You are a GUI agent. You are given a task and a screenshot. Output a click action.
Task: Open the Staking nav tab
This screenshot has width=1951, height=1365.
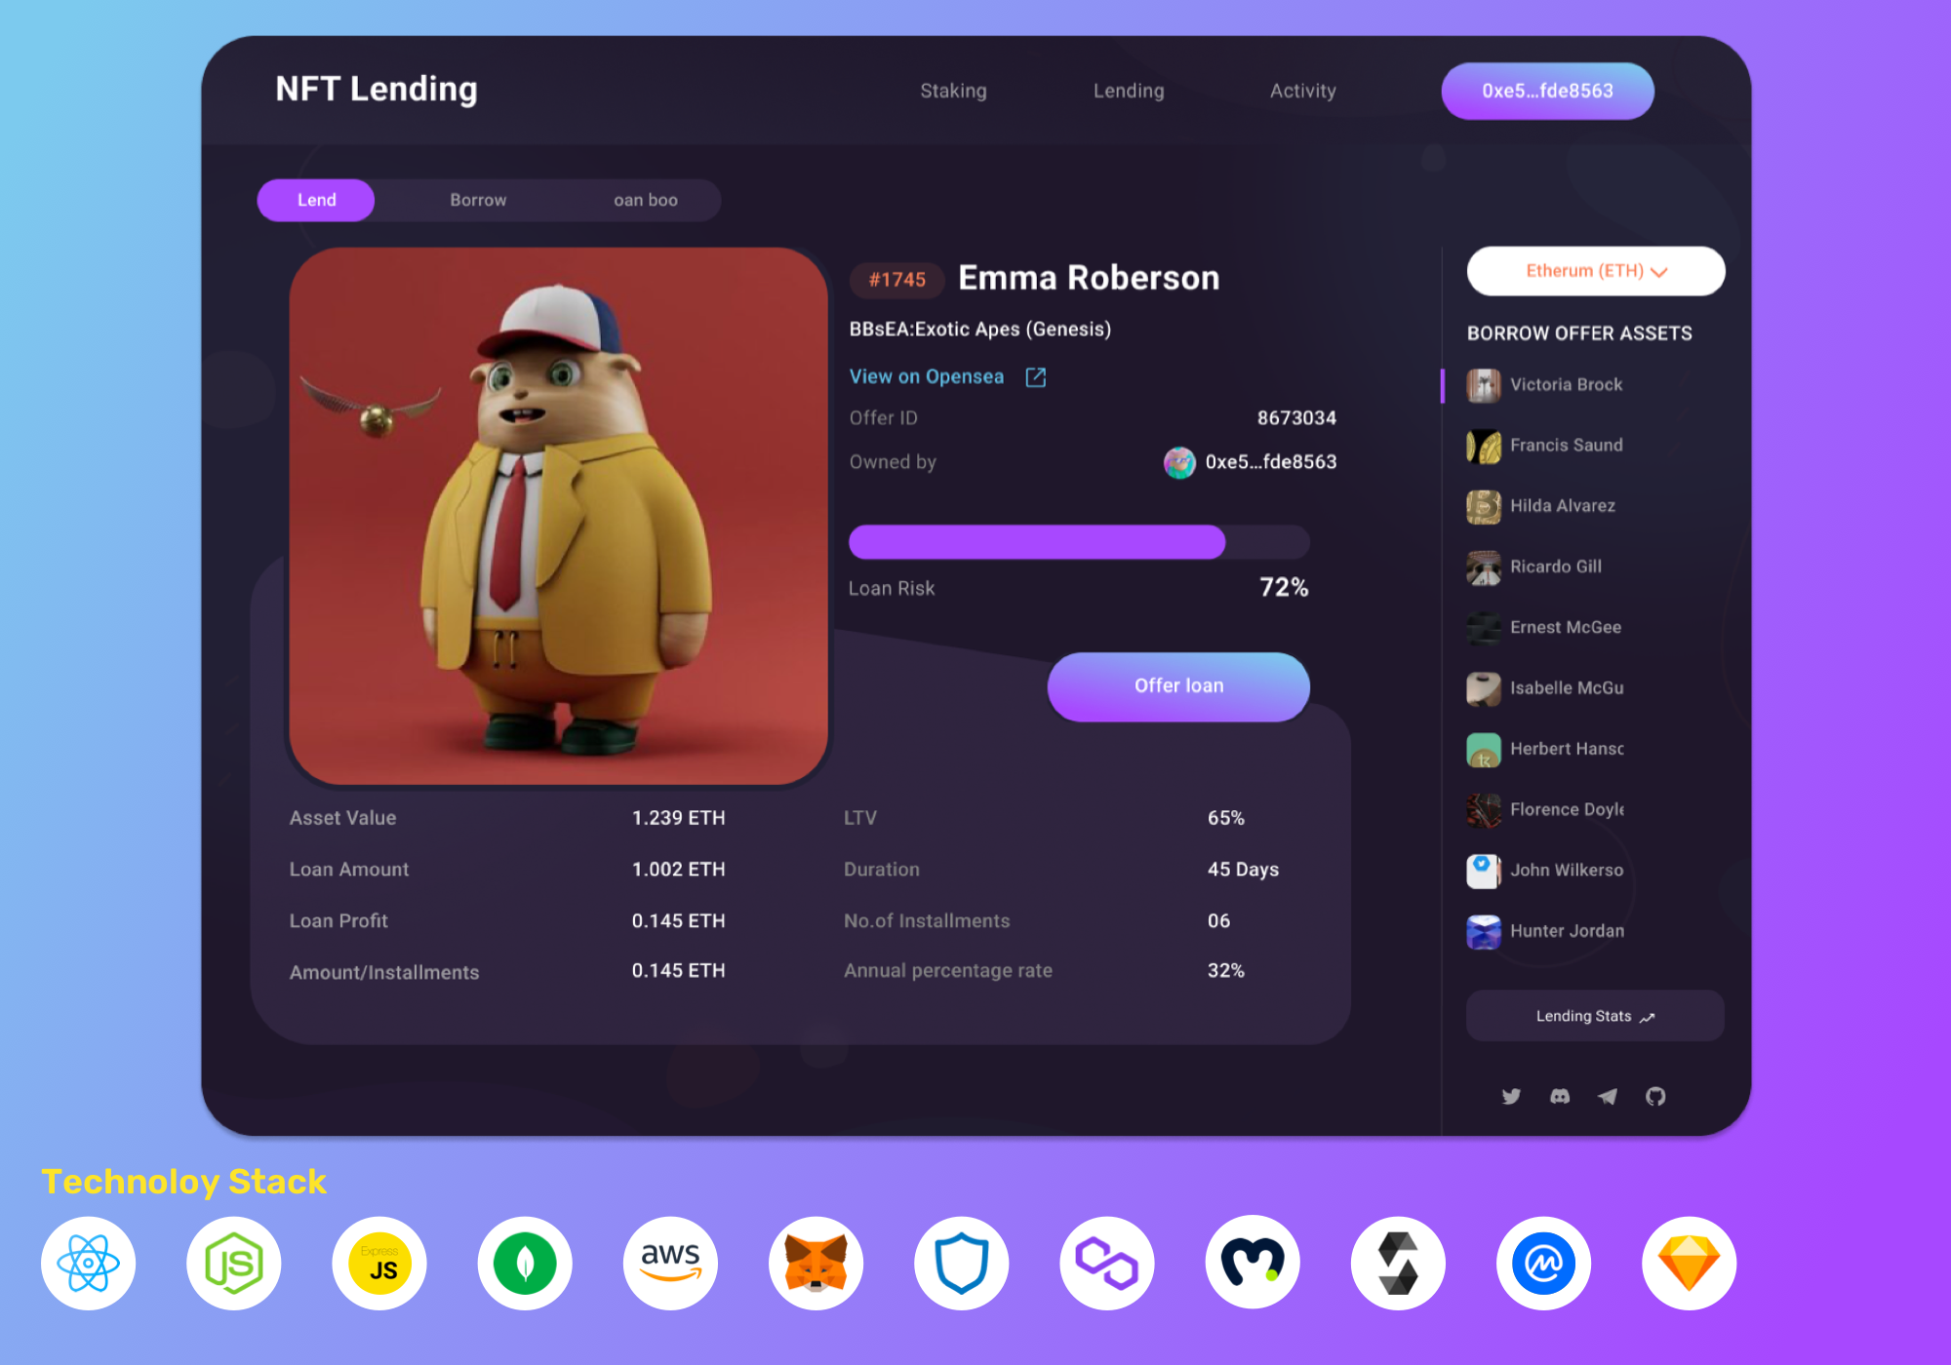[x=953, y=91]
